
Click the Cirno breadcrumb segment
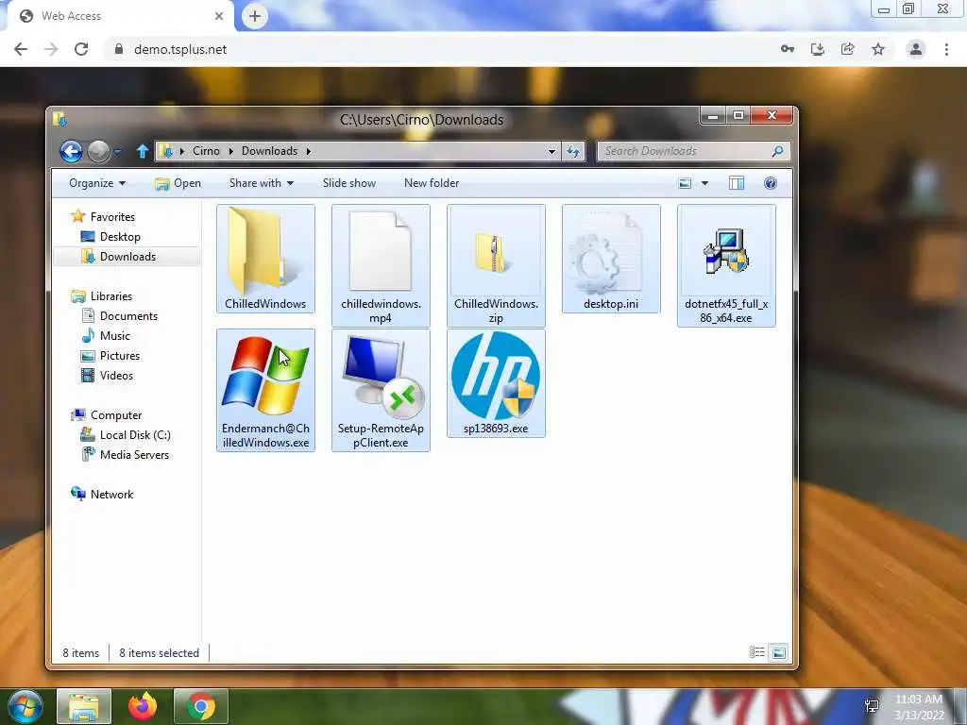point(206,151)
